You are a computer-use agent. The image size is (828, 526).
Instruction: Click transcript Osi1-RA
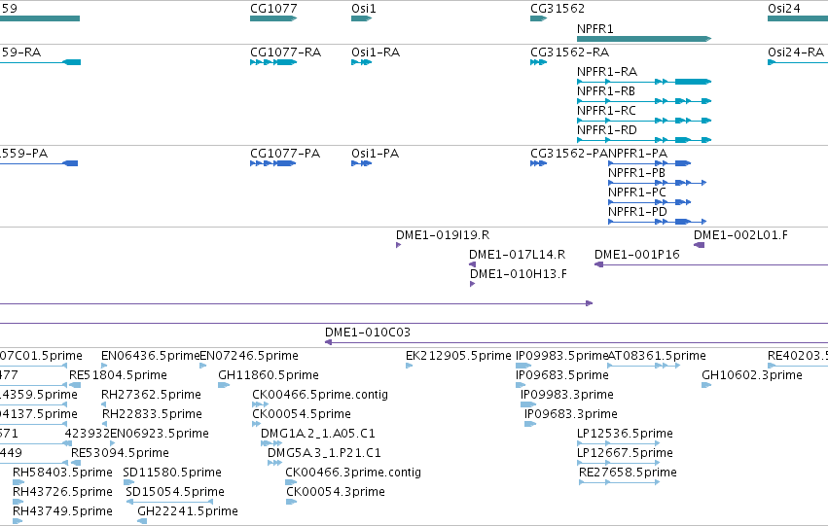362,62
